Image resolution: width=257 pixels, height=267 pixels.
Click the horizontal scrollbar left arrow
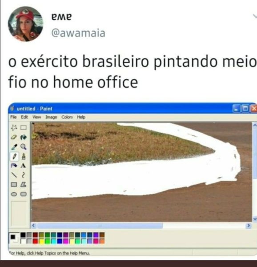[33, 226]
